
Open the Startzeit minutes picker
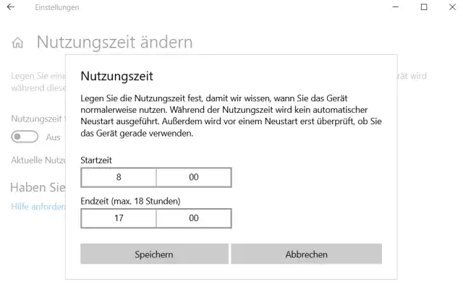(x=193, y=177)
